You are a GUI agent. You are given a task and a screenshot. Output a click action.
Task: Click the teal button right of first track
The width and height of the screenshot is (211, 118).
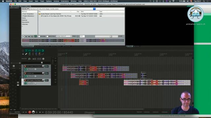point(47,66)
